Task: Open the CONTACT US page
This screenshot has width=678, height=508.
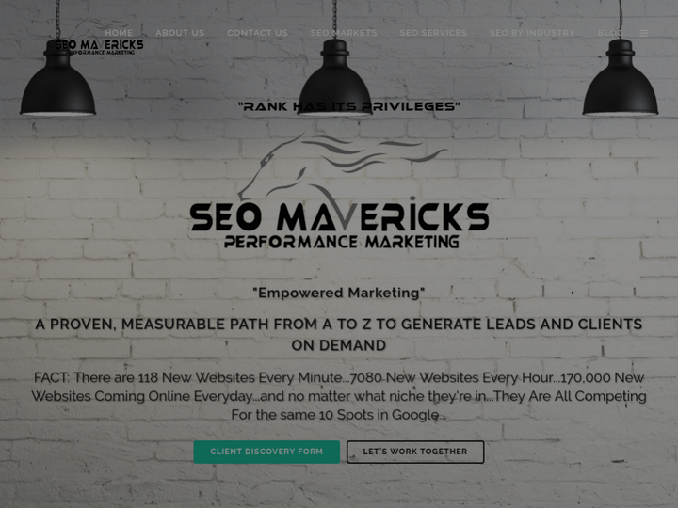Action: point(257,33)
